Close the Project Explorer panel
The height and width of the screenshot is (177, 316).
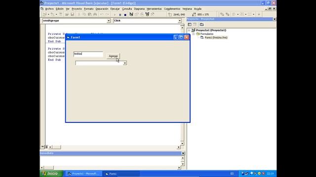(275, 19)
